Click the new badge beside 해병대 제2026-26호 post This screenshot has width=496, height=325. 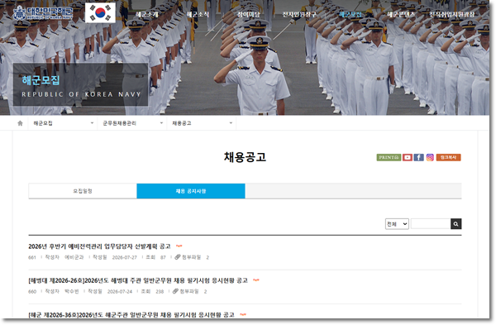point(256,280)
